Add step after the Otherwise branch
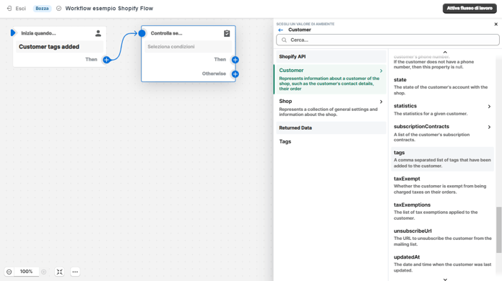Image resolution: width=502 pixels, height=281 pixels. 235,74
